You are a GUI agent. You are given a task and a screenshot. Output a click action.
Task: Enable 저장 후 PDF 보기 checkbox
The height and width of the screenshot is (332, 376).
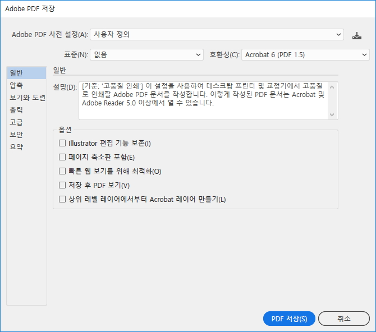(x=62, y=185)
